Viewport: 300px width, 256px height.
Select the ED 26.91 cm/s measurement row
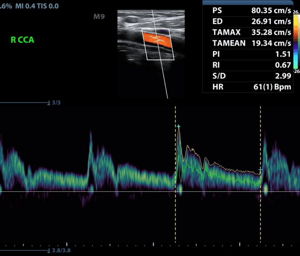click(248, 21)
